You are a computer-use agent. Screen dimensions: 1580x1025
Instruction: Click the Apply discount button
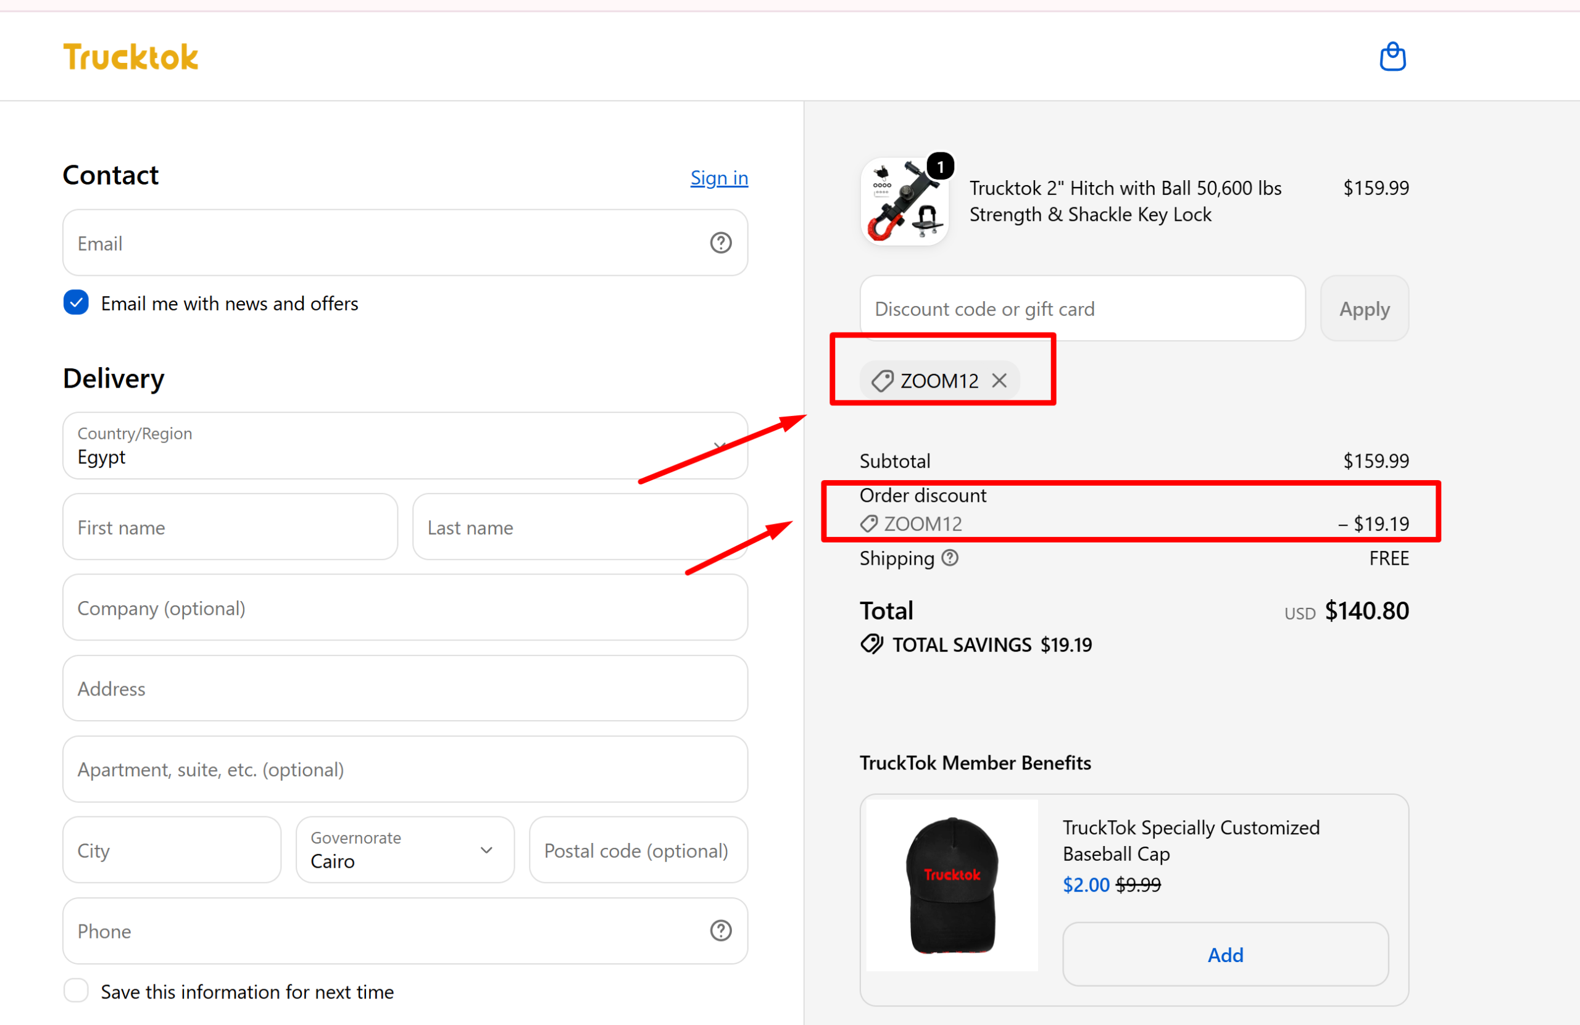coord(1364,309)
